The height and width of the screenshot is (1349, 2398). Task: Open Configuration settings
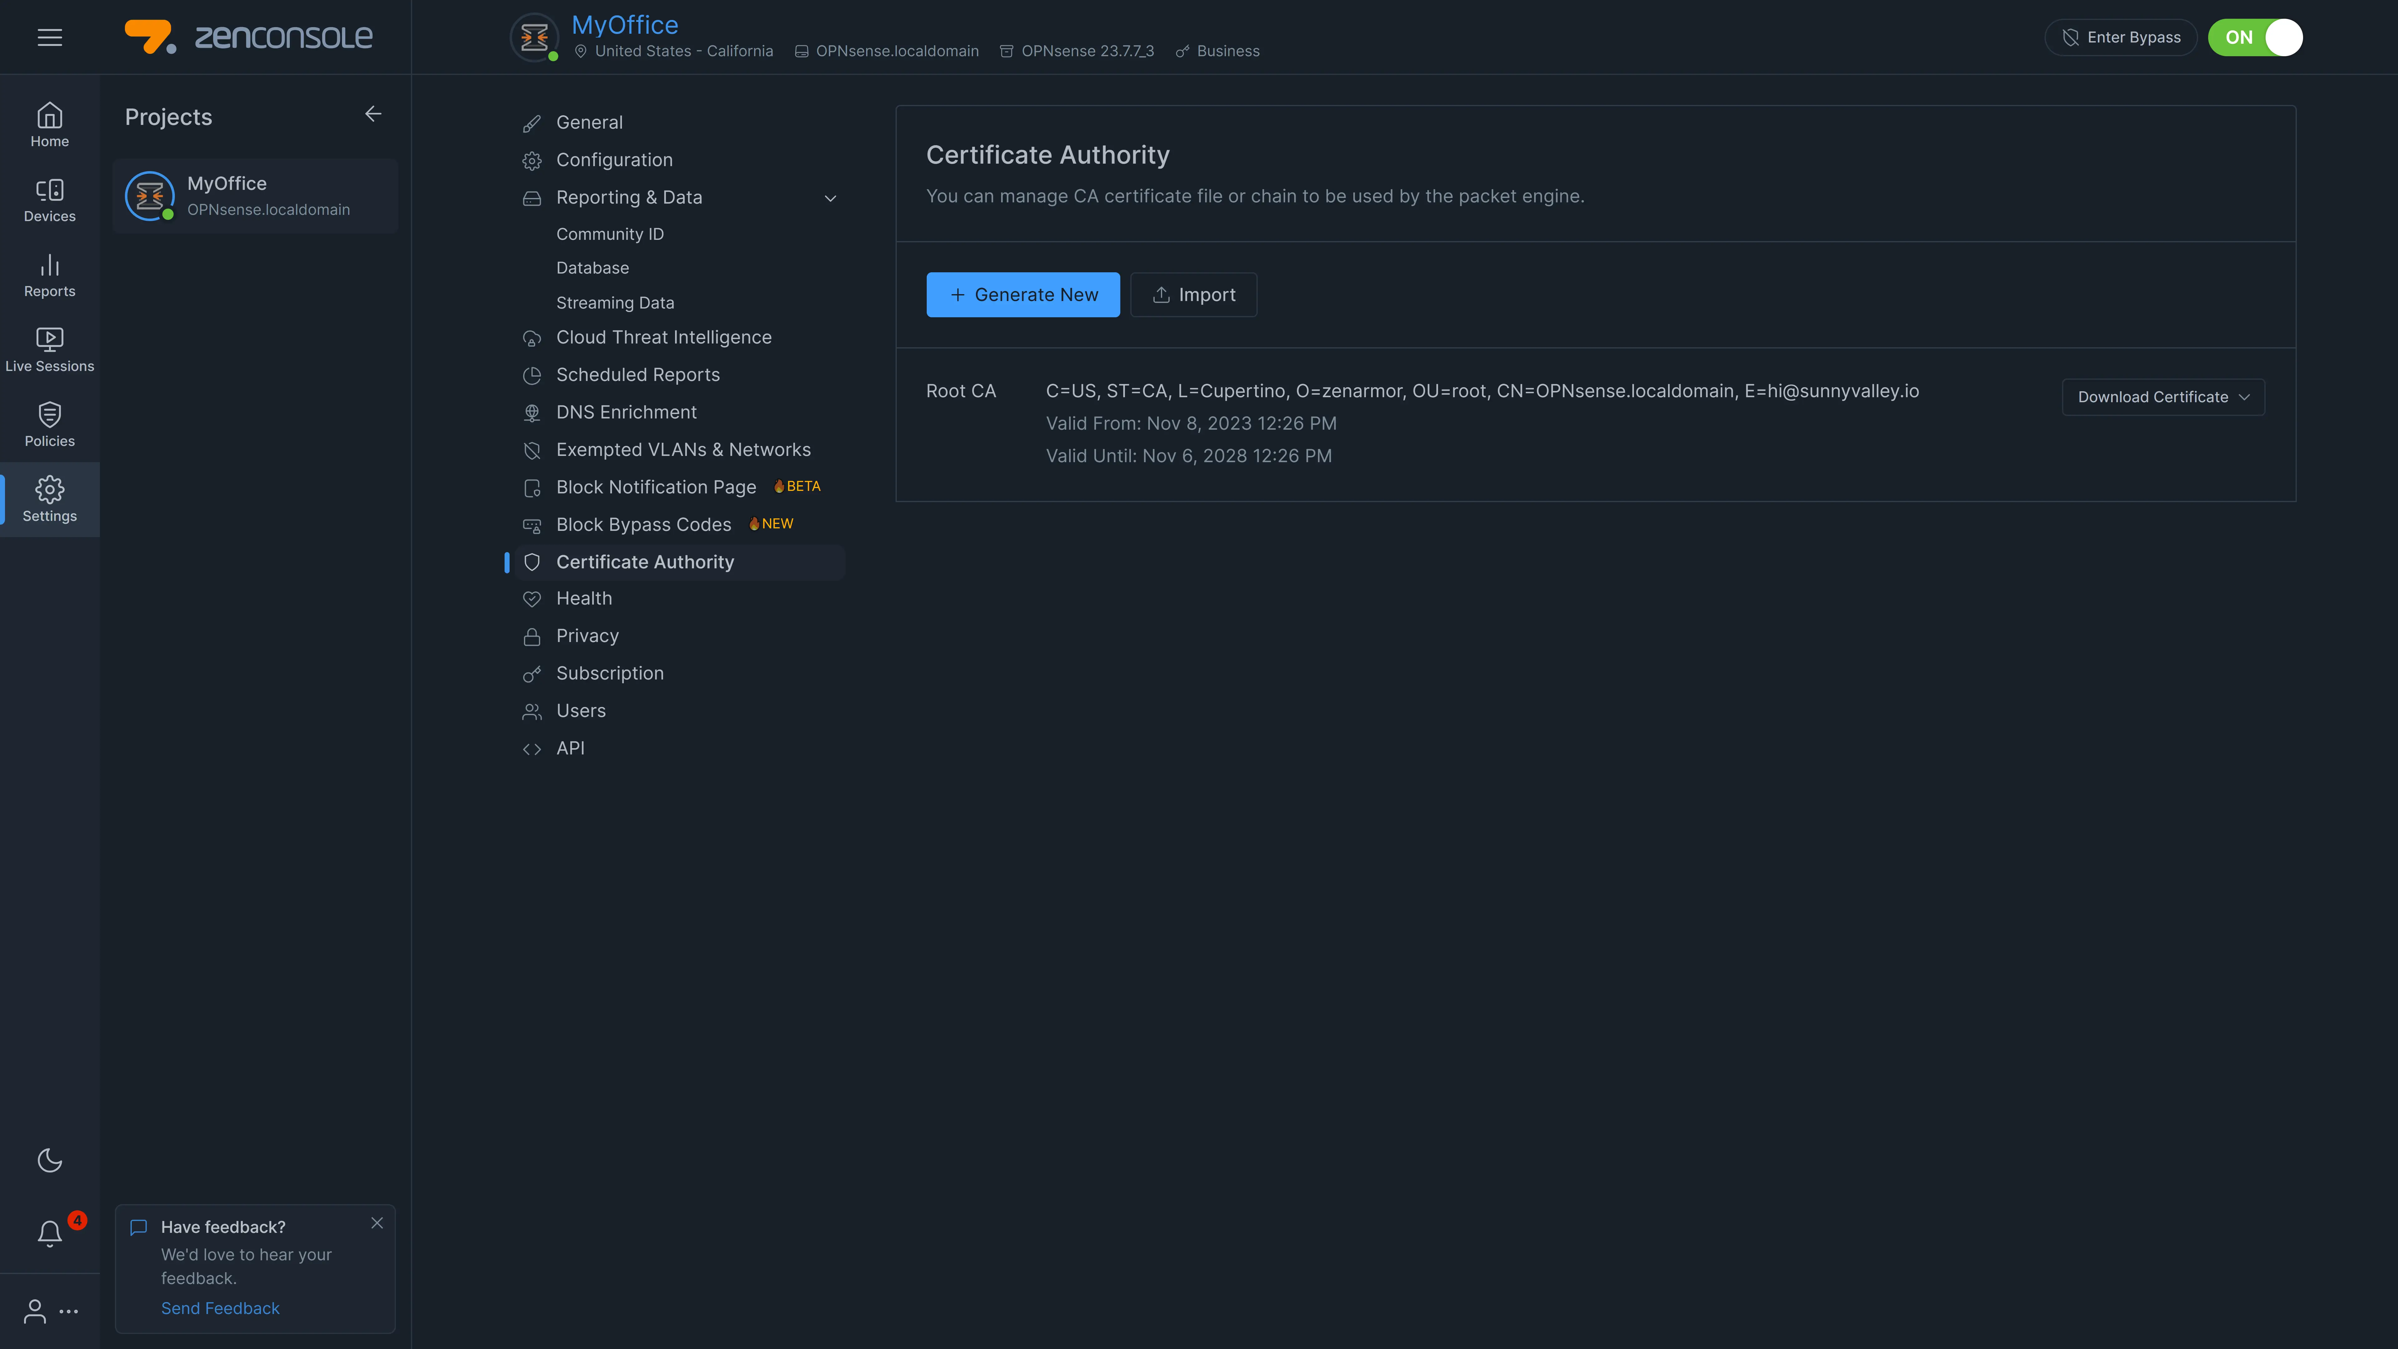614,160
